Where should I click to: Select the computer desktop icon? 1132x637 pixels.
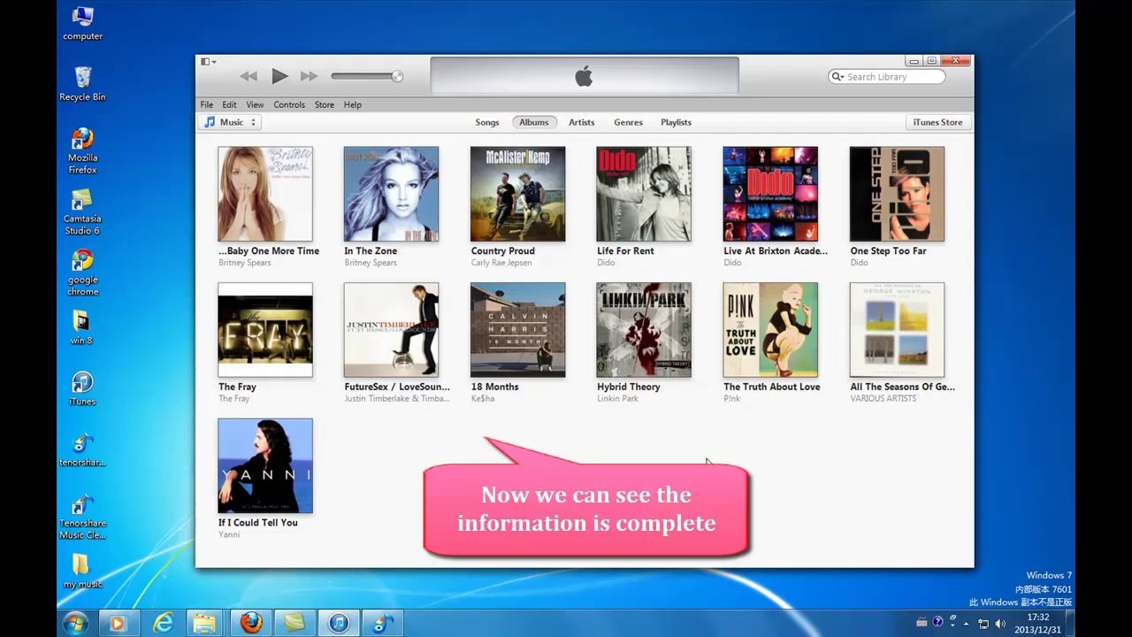click(x=82, y=24)
